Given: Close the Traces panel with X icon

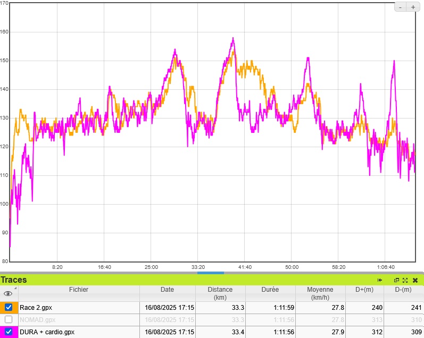Looking at the screenshot, I should 415,280.
